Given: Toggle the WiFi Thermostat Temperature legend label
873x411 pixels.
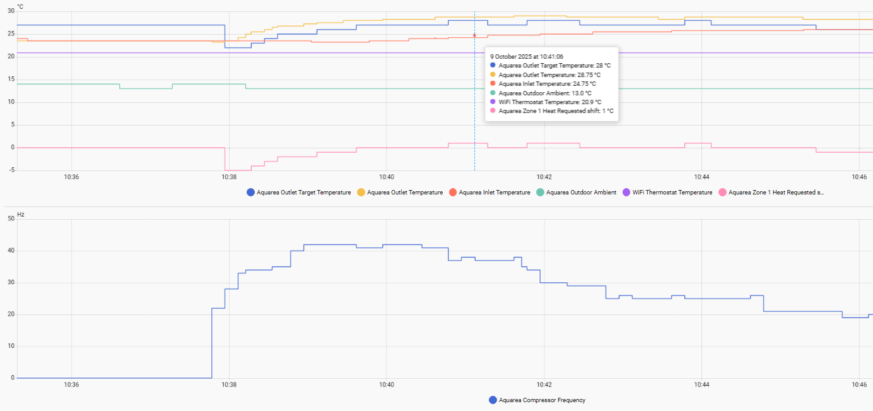Looking at the screenshot, I should 672,193.
